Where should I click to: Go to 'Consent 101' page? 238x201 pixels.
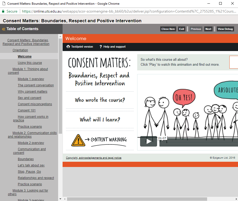pos(27,110)
